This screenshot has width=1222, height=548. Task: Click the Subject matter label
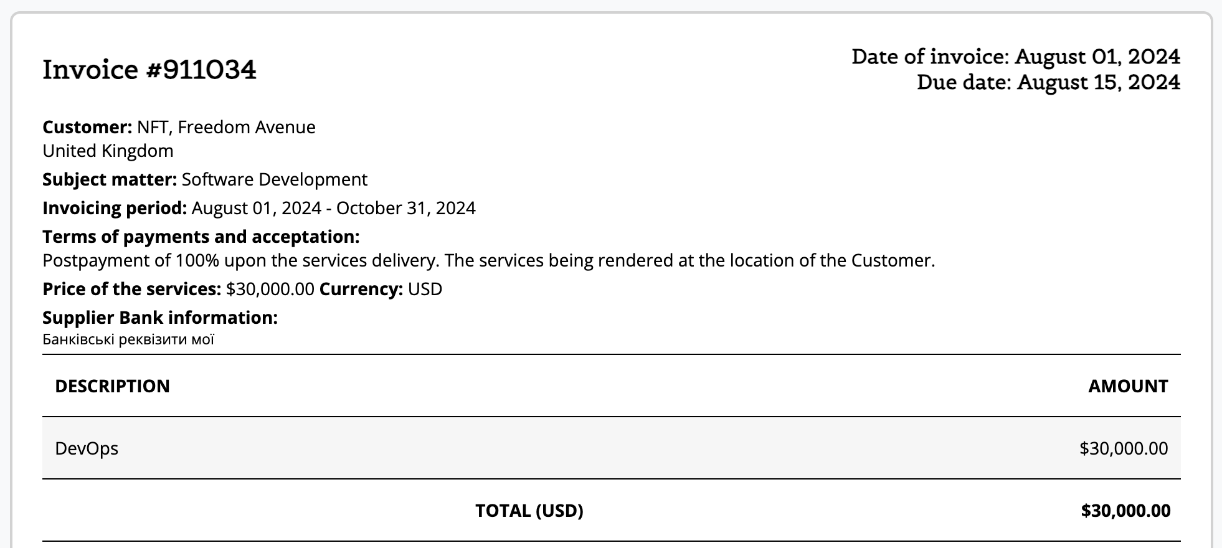(110, 179)
